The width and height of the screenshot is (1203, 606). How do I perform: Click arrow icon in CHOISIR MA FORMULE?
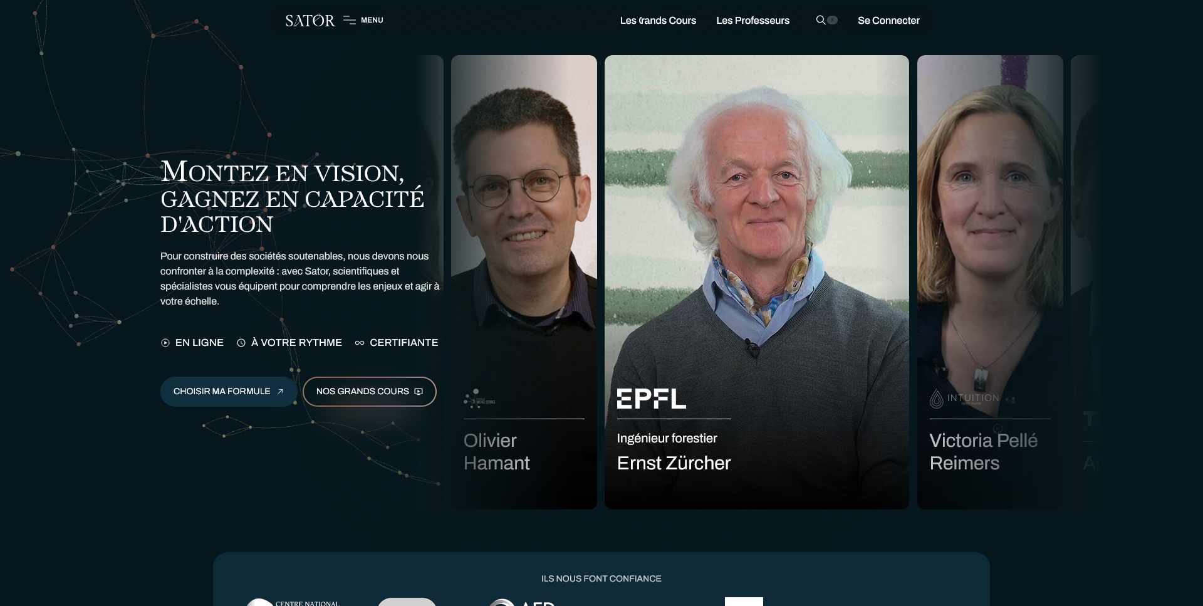click(x=280, y=392)
